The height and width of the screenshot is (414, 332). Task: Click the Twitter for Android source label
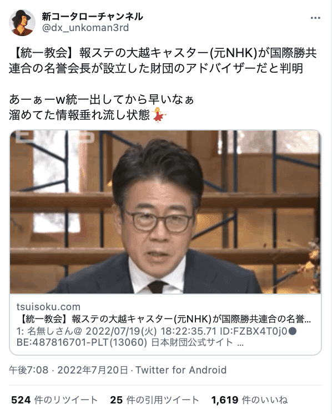[x=181, y=370]
